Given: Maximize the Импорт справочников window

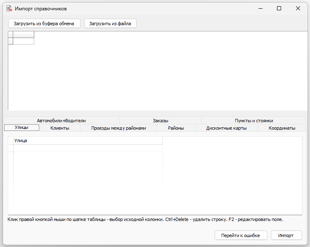Looking at the screenshot, I should pos(279,8).
